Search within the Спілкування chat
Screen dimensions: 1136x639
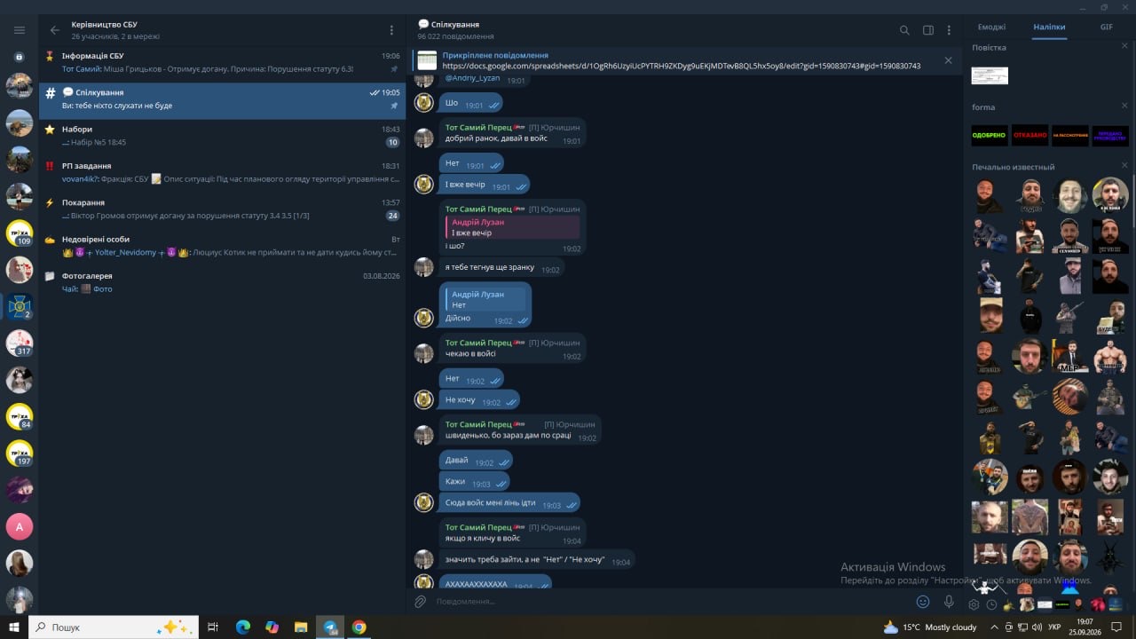(904, 30)
